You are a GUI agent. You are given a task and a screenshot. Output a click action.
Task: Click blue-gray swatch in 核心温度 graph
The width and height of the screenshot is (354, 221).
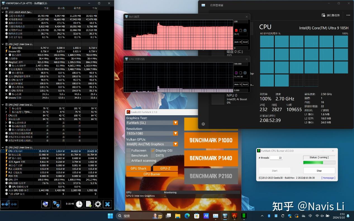(x=245, y=30)
